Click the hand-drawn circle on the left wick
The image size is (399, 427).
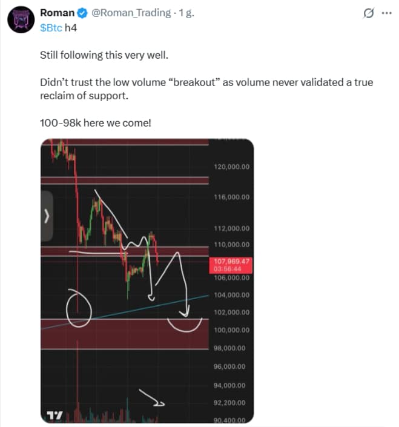click(x=79, y=306)
